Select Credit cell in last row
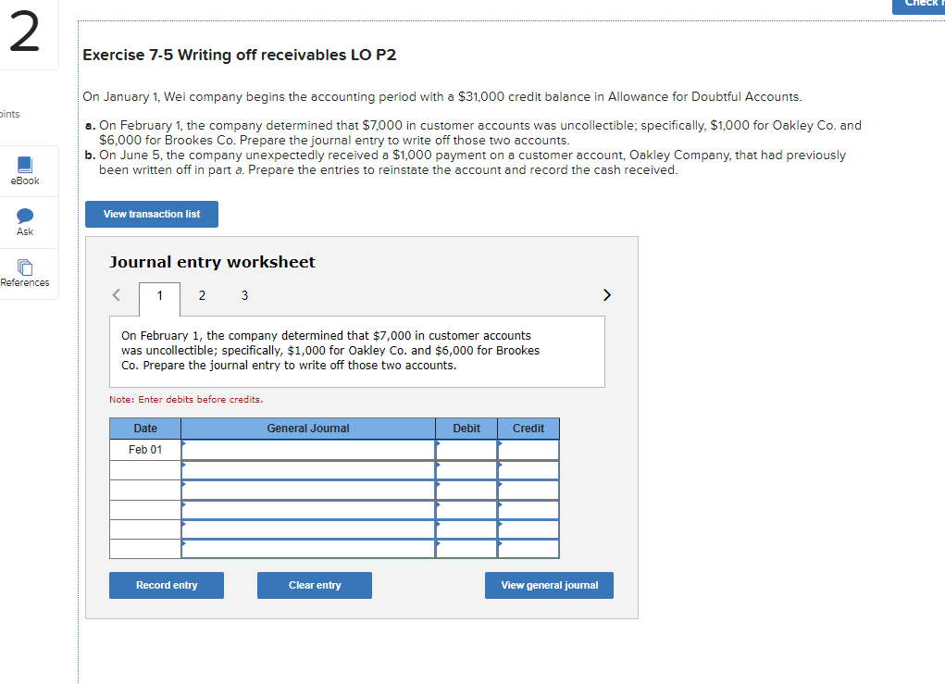Screen dimensions: 945x684 click(x=528, y=549)
